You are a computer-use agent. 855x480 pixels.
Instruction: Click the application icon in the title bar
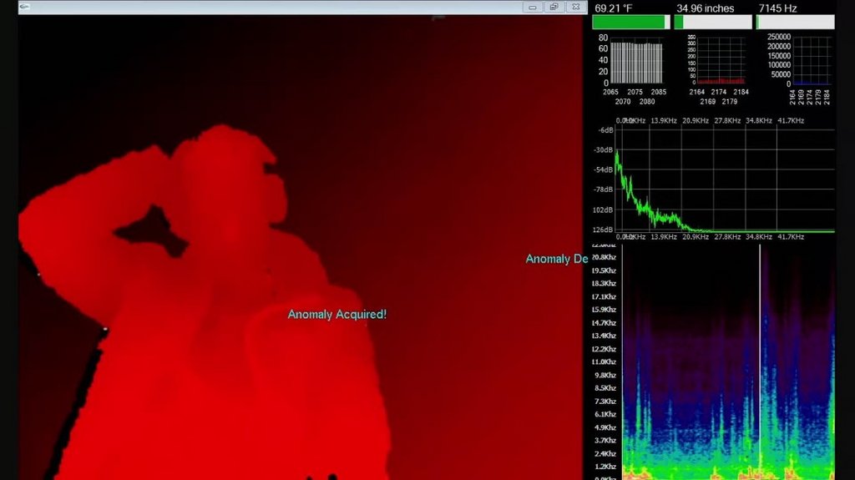click(x=24, y=7)
